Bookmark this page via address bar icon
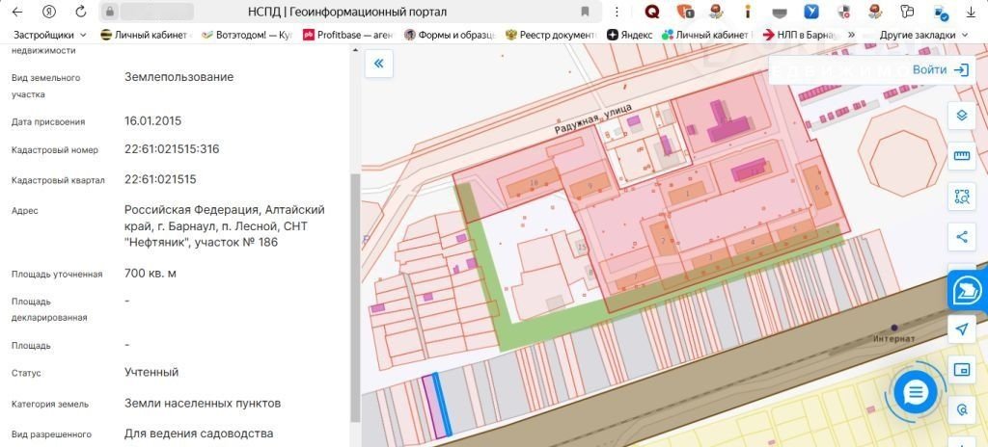Screen dimensions: 988x447 coord(585,12)
